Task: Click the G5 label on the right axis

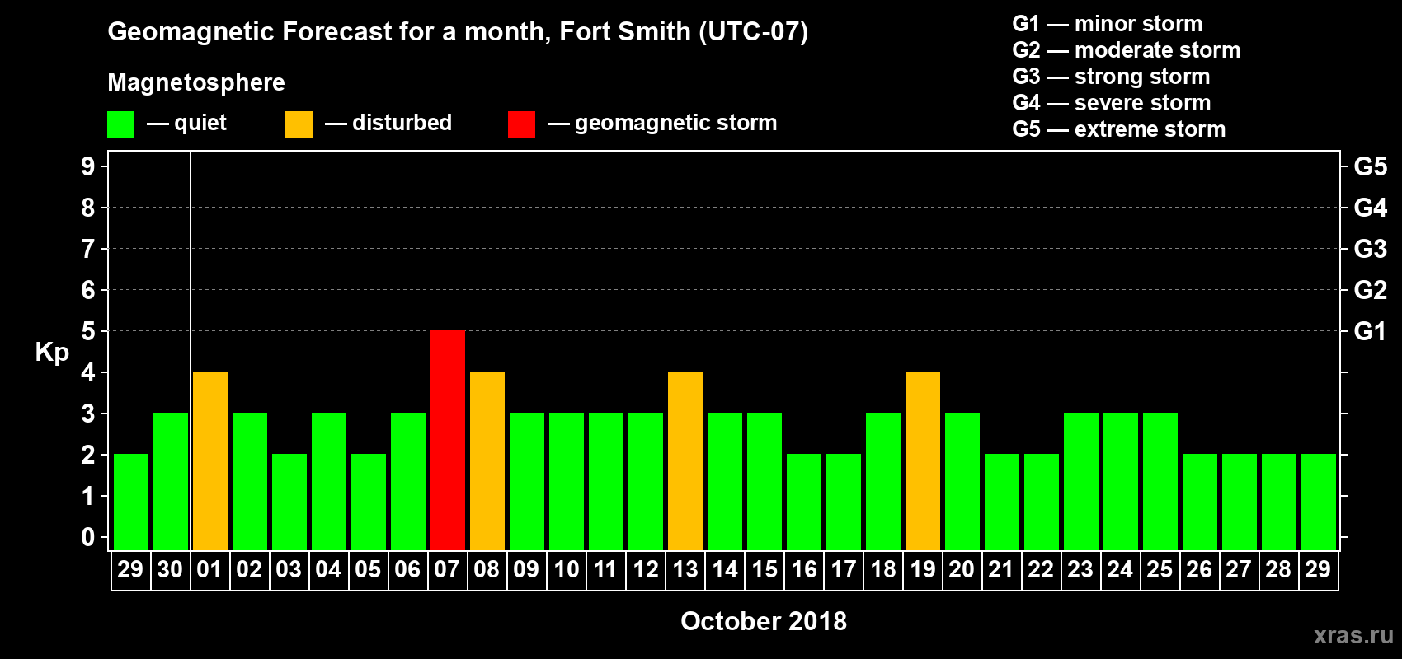Action: pos(1371,166)
